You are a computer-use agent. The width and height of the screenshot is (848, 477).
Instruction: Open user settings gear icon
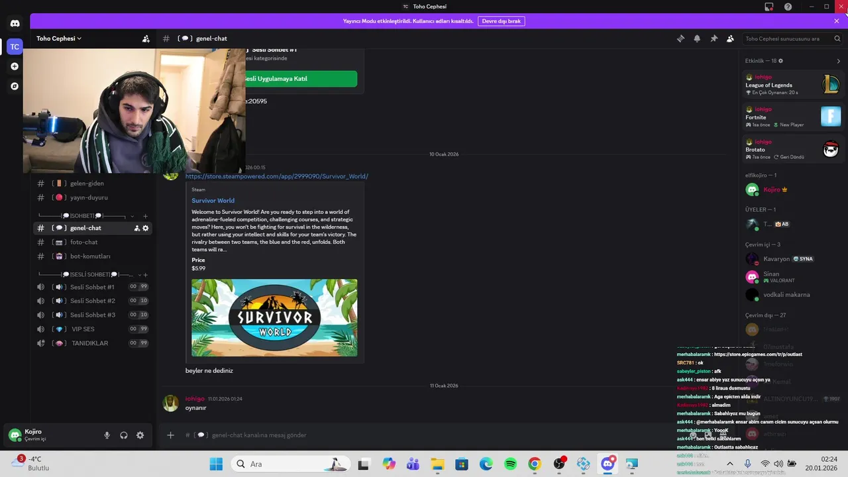click(x=140, y=435)
